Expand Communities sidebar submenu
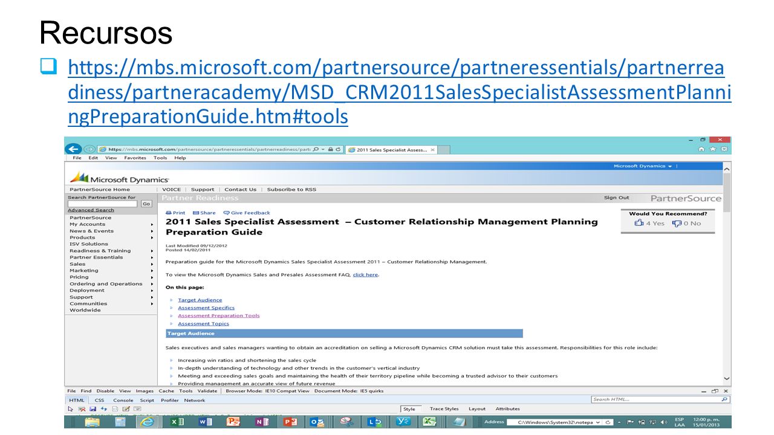Viewport: 774px width, 435px height. coord(152,304)
